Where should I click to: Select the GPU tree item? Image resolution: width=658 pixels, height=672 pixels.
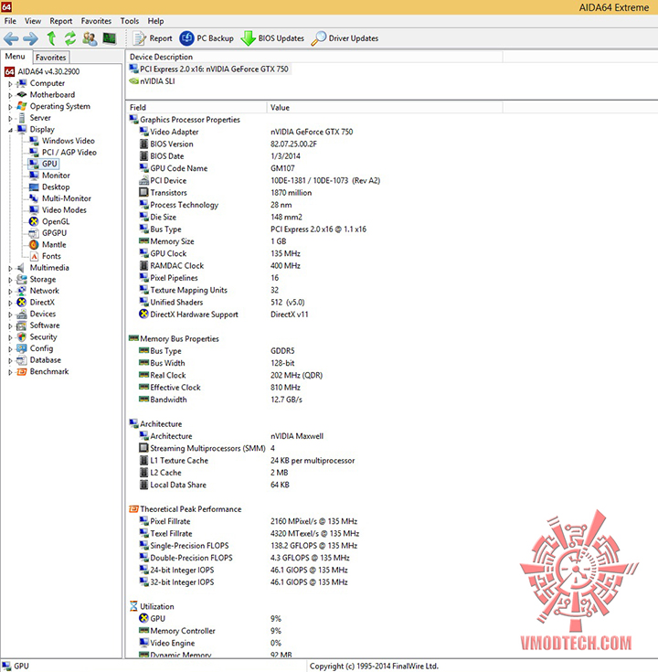pos(43,164)
